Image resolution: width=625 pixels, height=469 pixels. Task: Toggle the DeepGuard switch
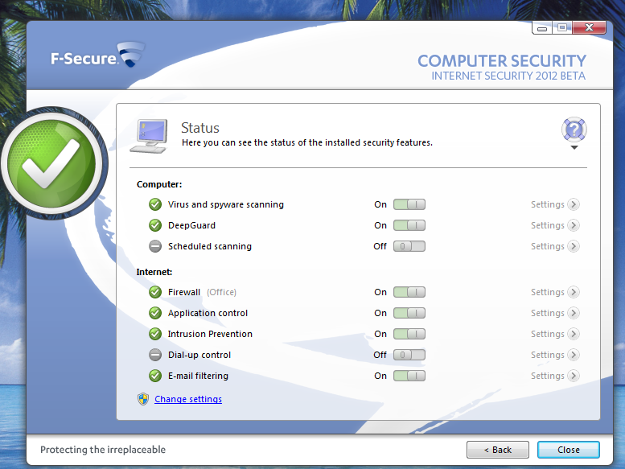tap(409, 225)
